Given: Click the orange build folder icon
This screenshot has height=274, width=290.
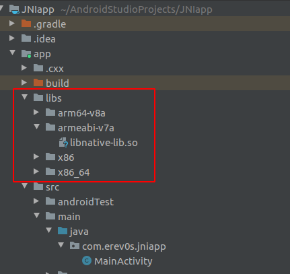Looking at the screenshot, I should point(38,83).
